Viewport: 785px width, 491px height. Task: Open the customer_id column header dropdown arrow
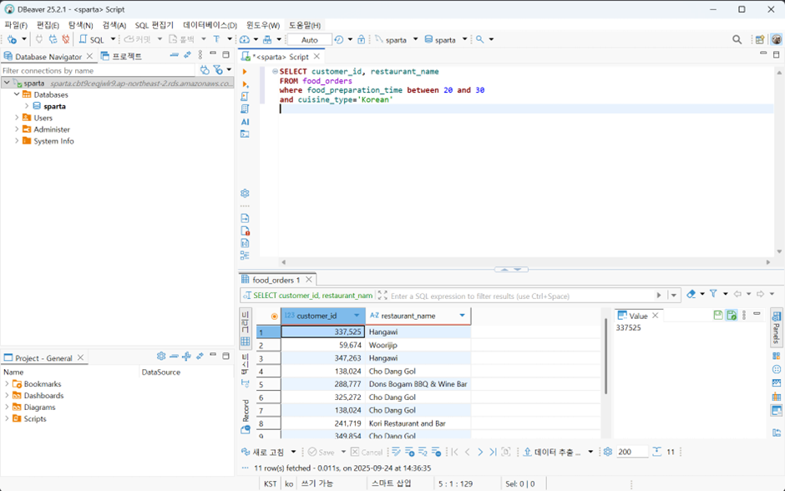tap(357, 316)
